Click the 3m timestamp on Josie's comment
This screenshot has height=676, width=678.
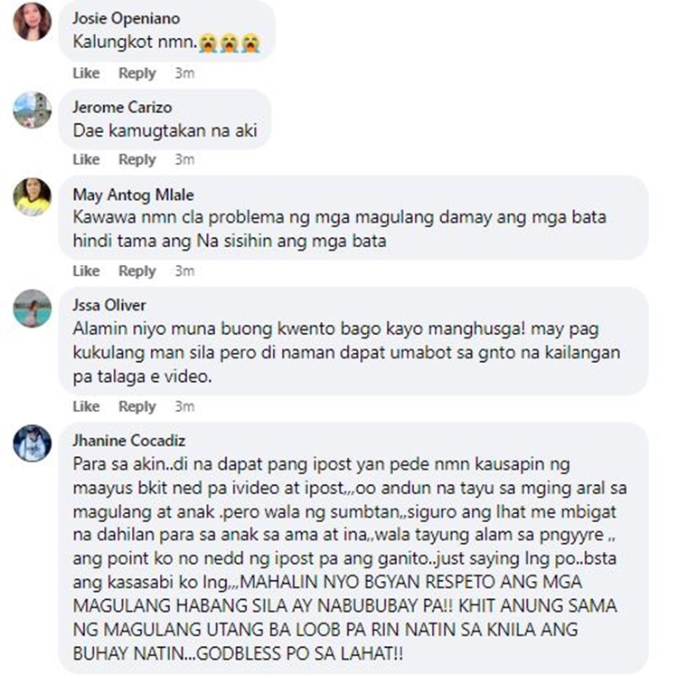pyautogui.click(x=184, y=73)
